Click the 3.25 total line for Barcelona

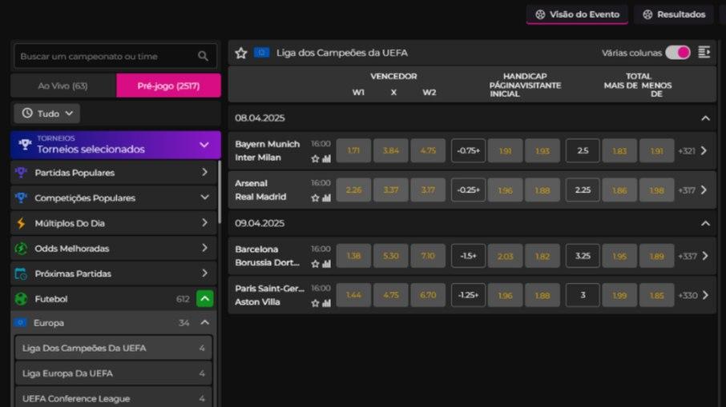583,256
